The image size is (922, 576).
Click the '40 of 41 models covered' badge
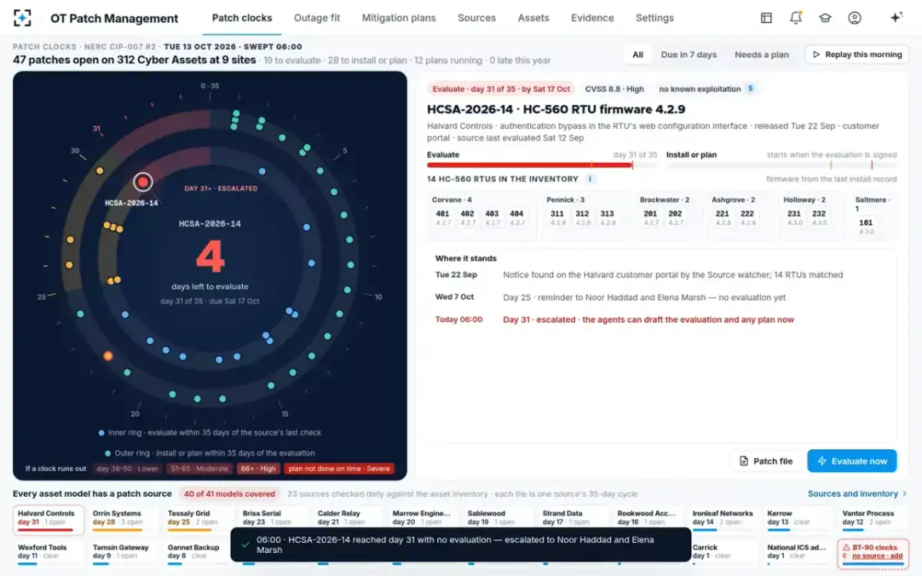[x=230, y=494]
